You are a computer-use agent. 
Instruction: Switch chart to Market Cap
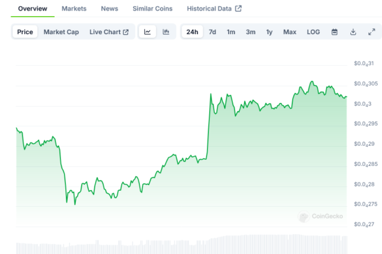click(x=61, y=32)
